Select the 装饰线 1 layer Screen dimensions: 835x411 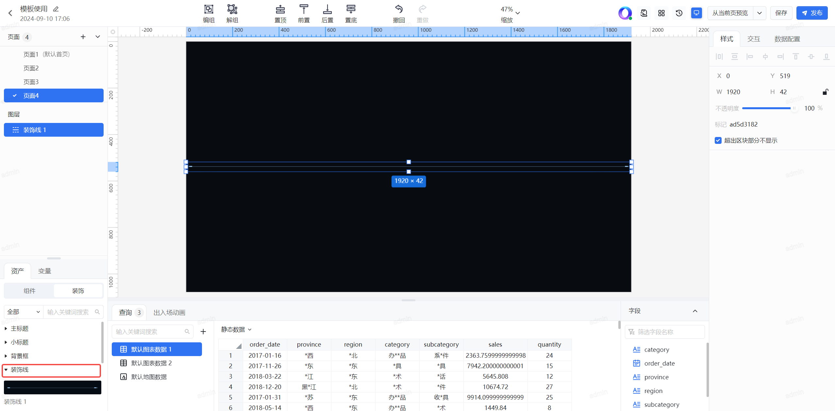[x=54, y=130]
